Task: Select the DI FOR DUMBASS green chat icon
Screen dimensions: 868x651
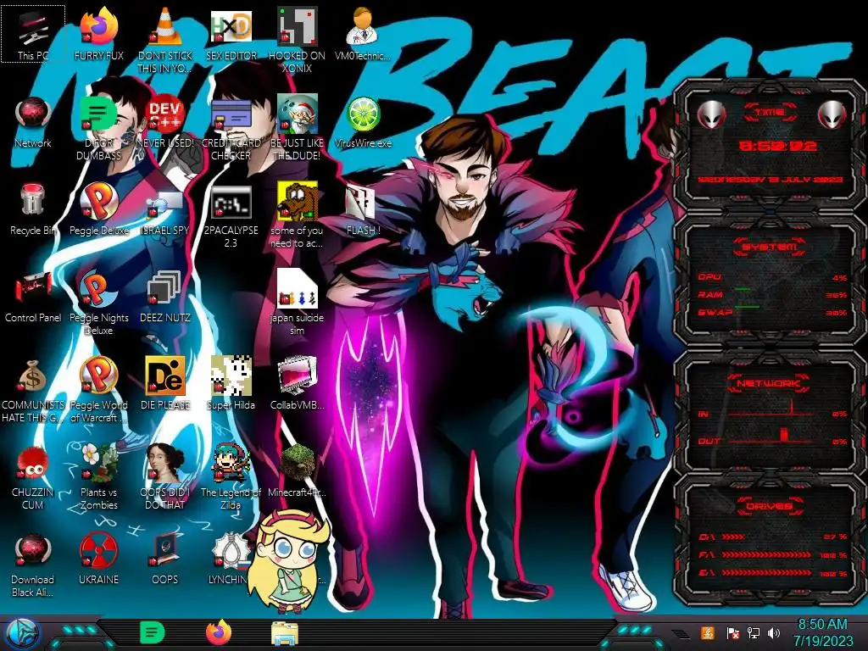Action: pyautogui.click(x=98, y=129)
